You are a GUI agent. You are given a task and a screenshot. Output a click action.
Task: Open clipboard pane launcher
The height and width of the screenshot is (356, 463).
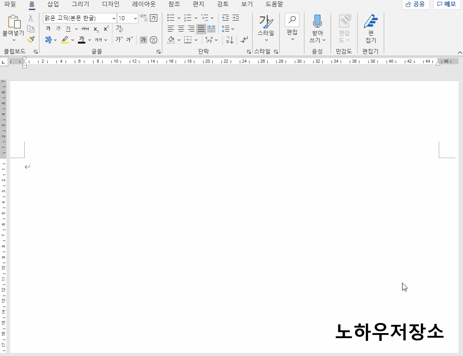click(36, 52)
